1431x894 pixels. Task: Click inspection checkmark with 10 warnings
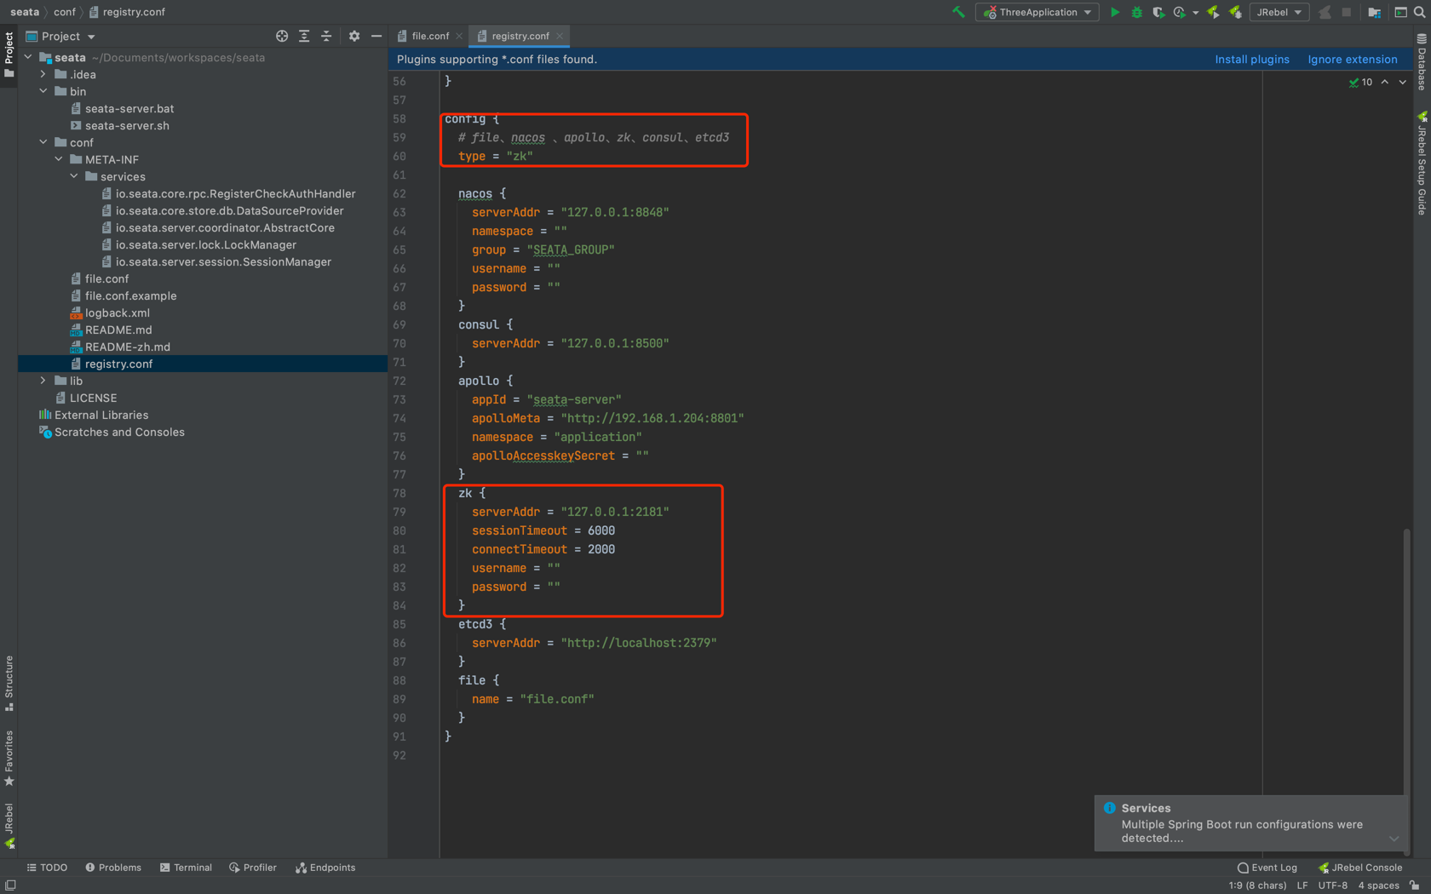coord(1360,83)
